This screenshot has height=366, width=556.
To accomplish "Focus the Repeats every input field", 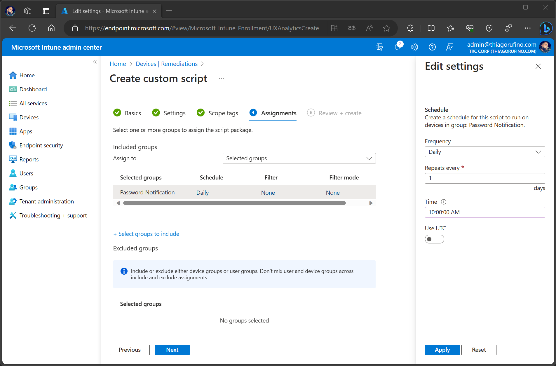I will [x=485, y=178].
